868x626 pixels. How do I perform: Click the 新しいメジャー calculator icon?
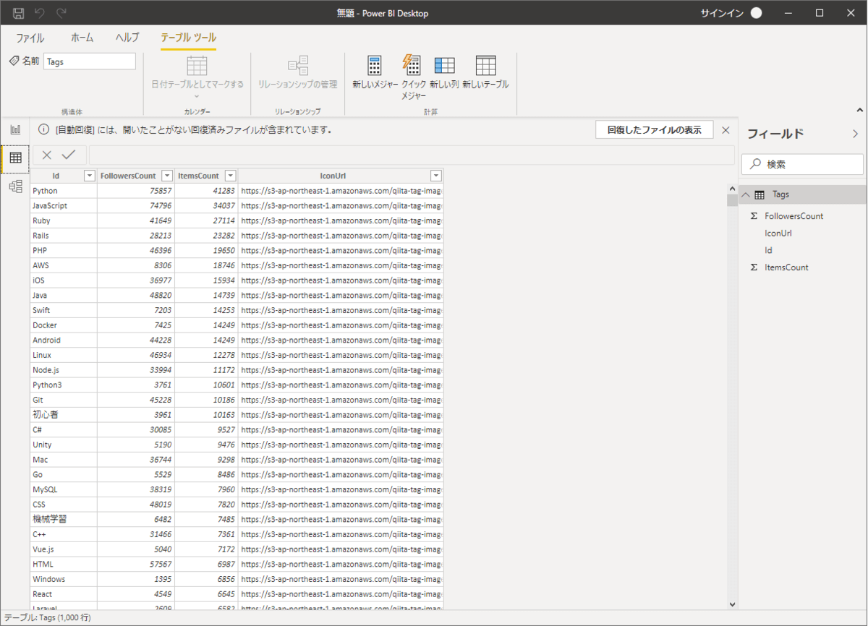point(374,65)
